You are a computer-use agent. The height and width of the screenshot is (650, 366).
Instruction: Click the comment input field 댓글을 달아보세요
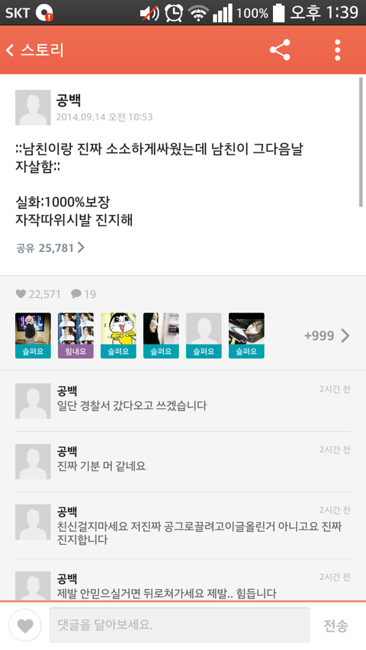click(180, 625)
